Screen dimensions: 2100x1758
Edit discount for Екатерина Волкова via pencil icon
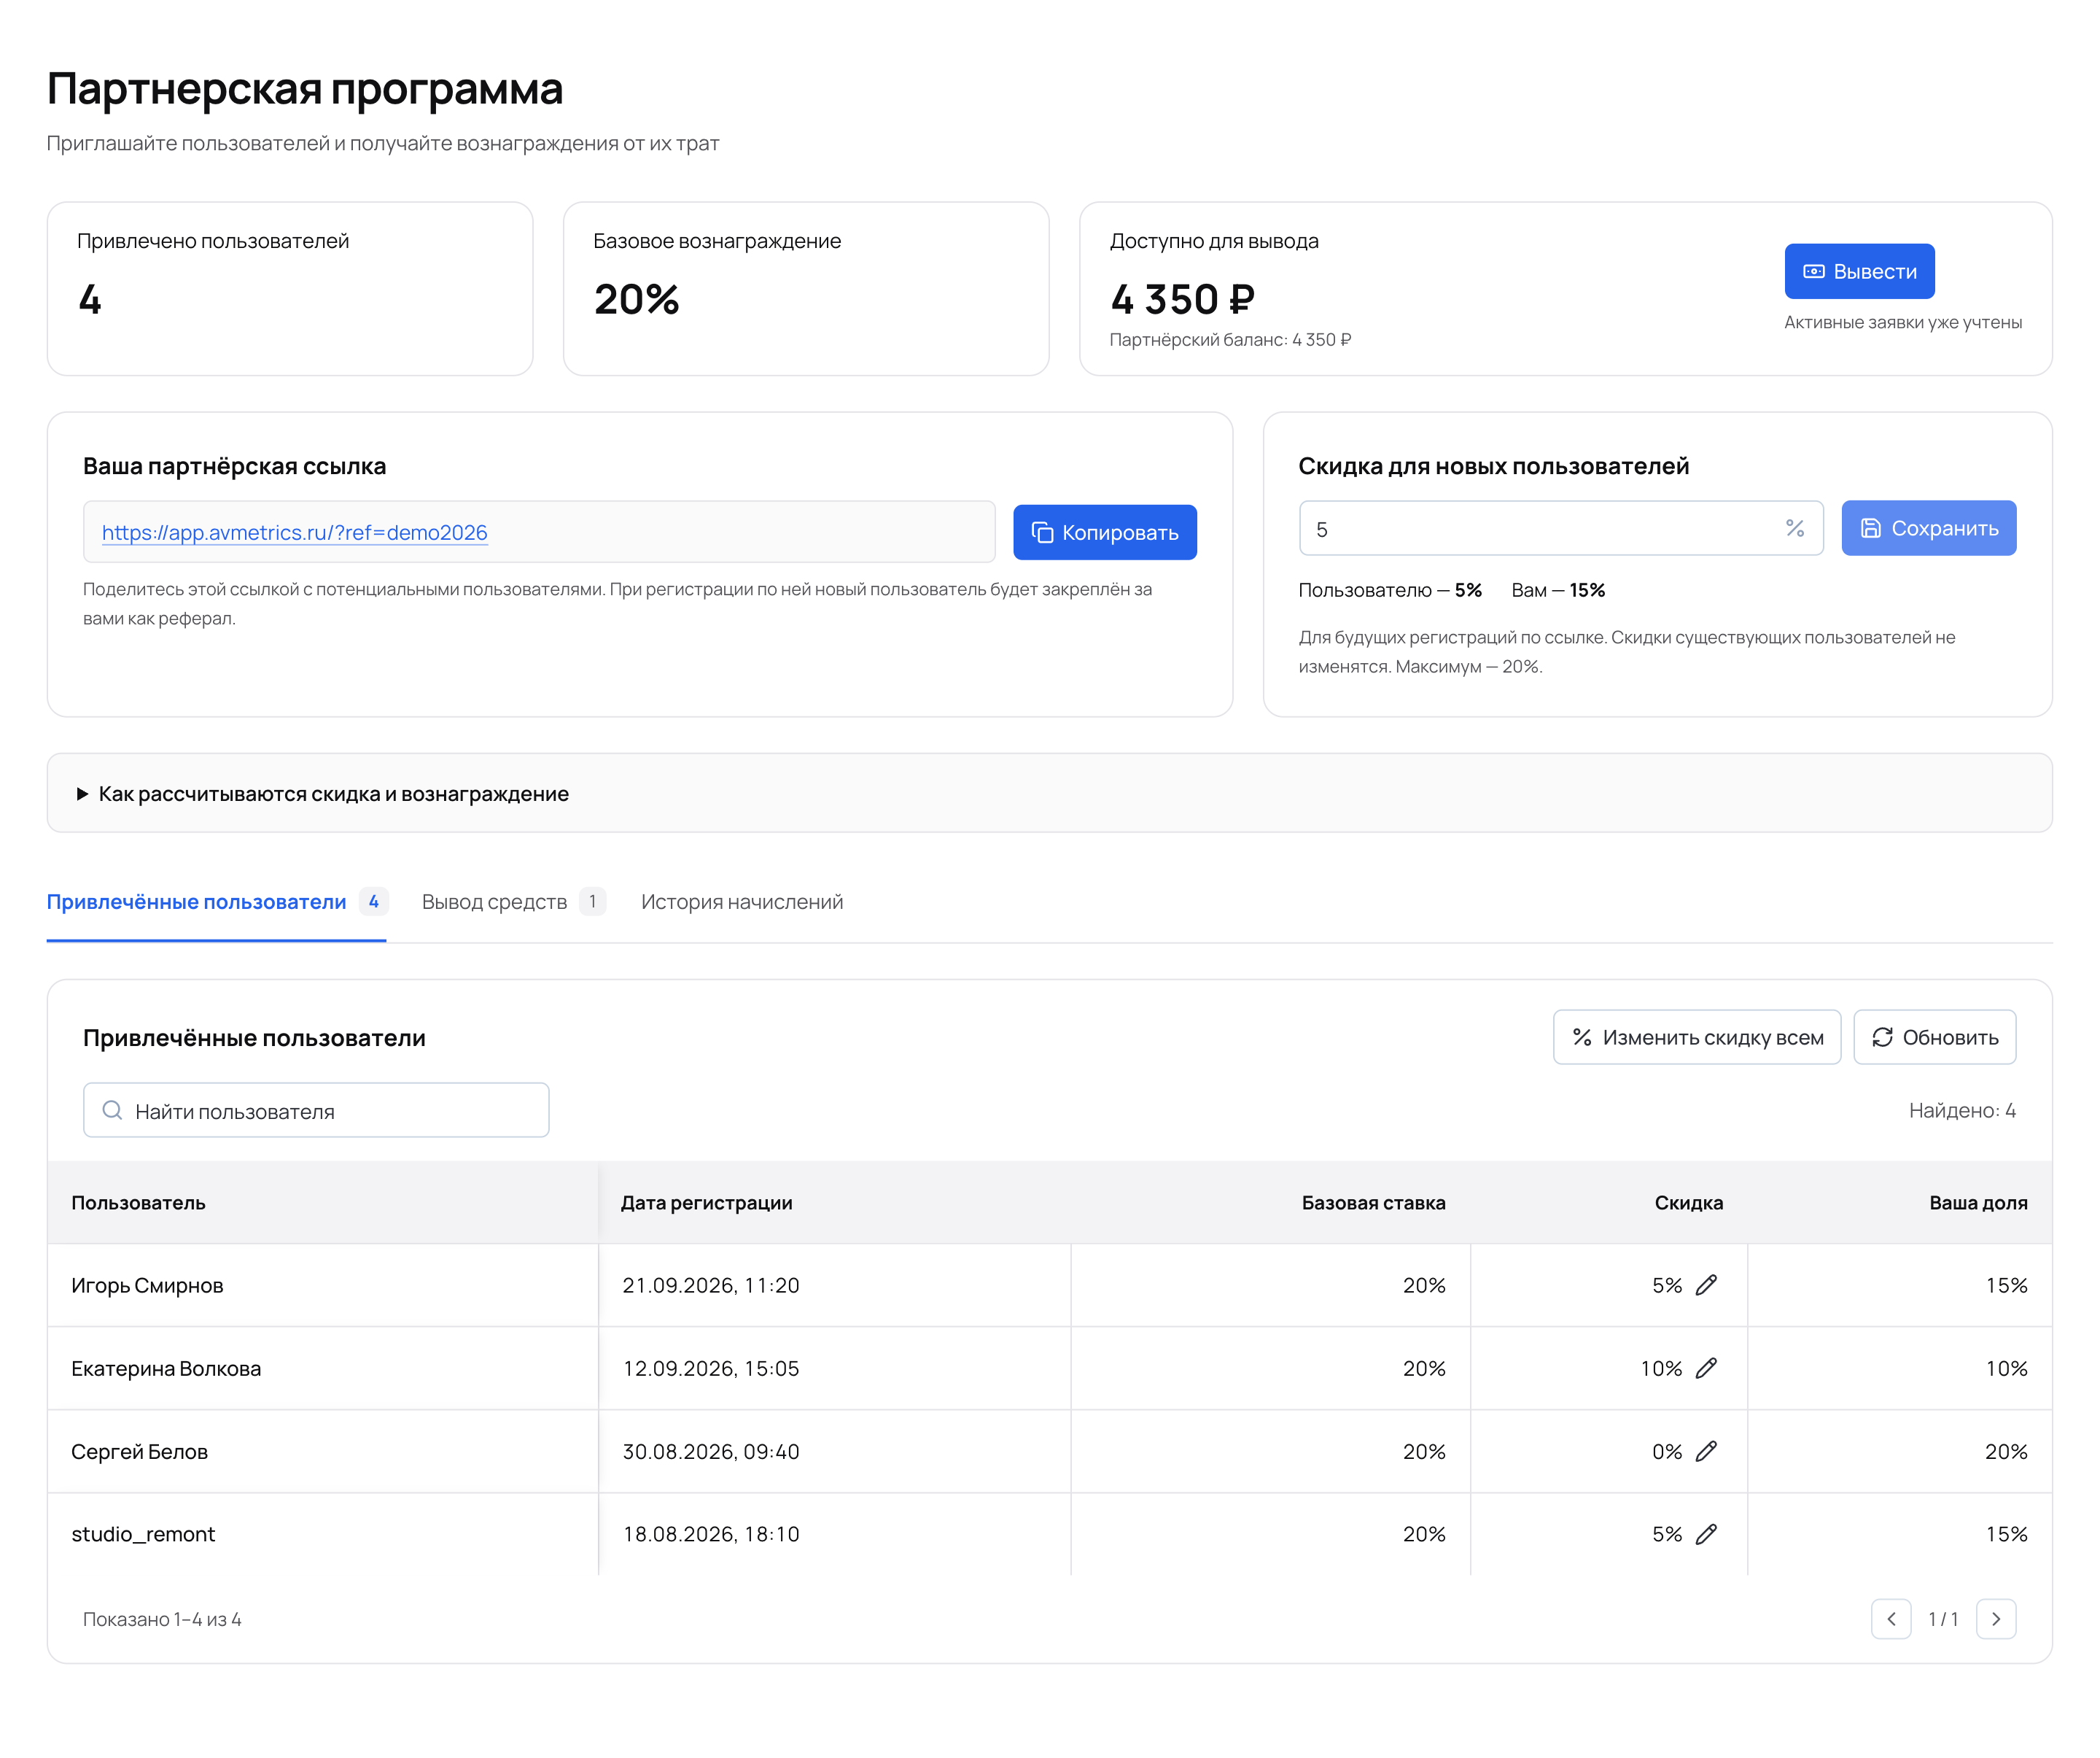(1706, 1368)
